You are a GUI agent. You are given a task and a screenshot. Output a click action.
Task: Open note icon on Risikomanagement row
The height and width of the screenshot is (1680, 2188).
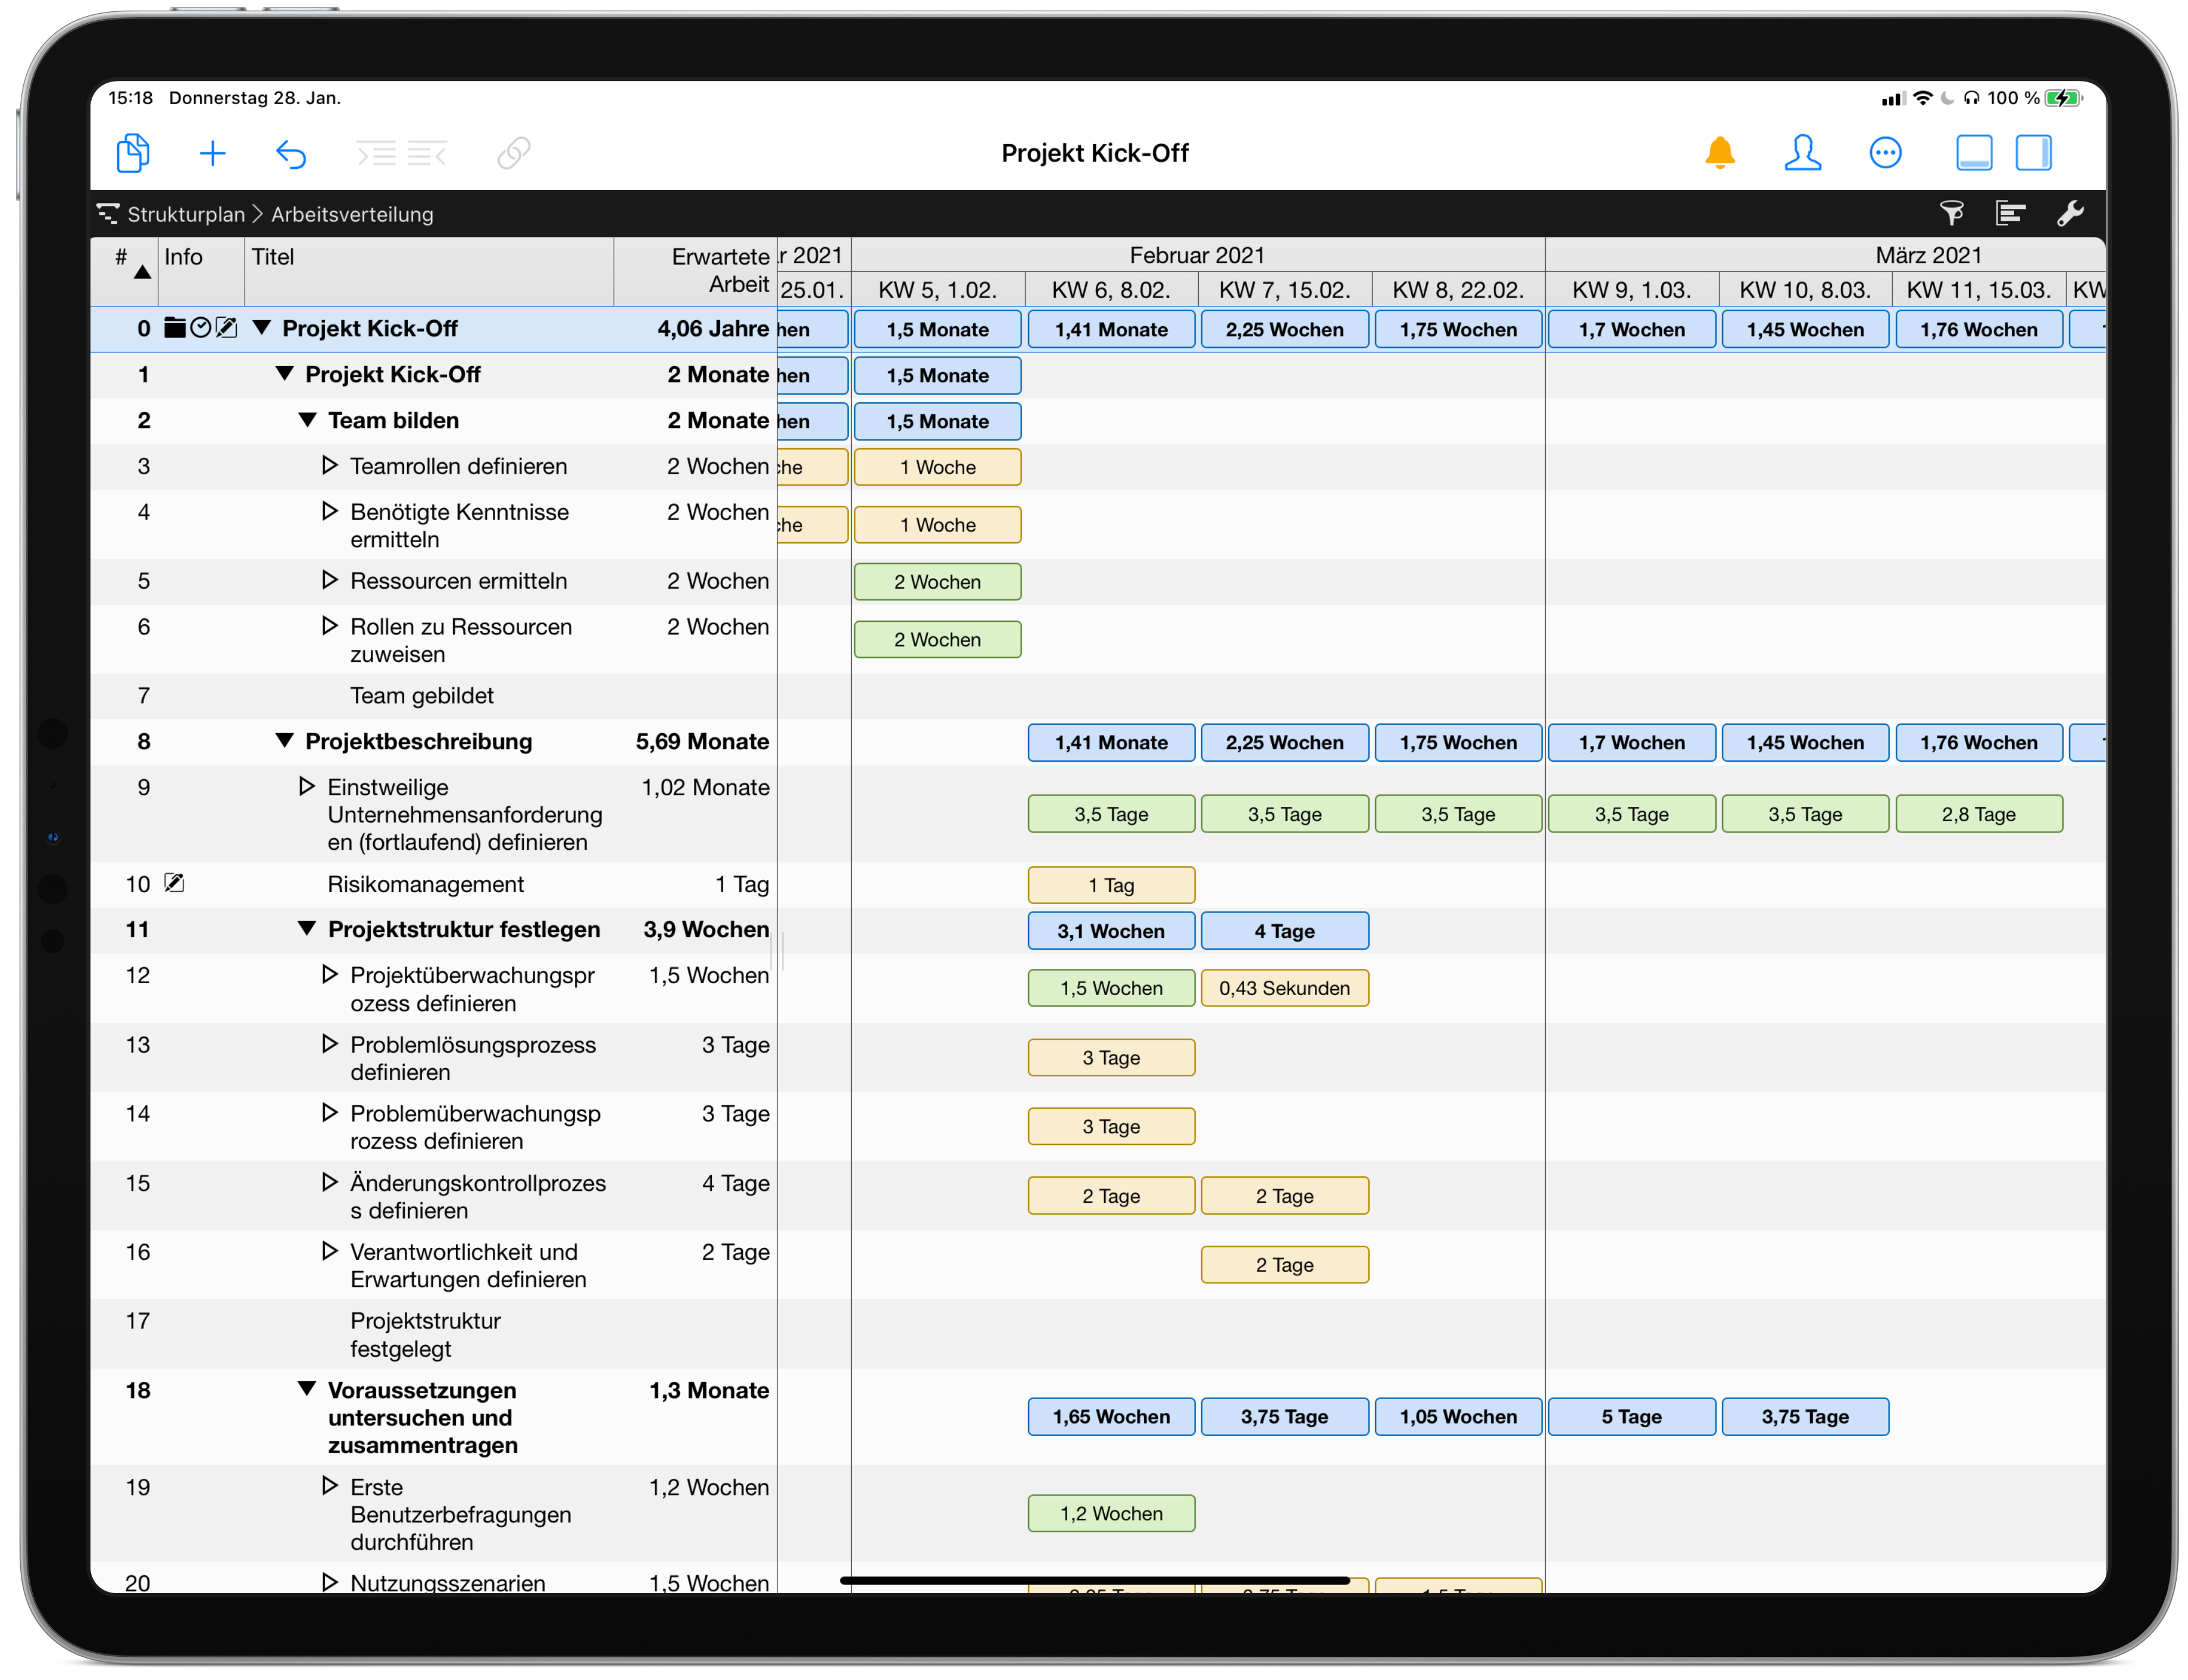pos(174,882)
